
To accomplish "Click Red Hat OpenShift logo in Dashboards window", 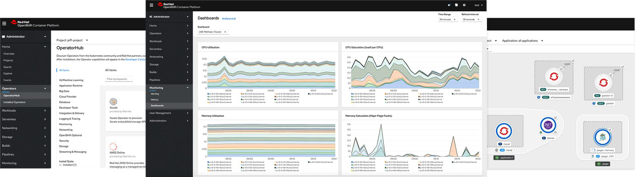I will pyautogui.click(x=179, y=5).
